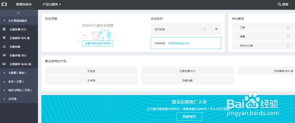
Task: Open 云市场 from recently used products
Action: click(x=91, y=80)
